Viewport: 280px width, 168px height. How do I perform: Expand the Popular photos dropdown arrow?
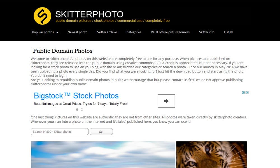[x=57, y=33]
